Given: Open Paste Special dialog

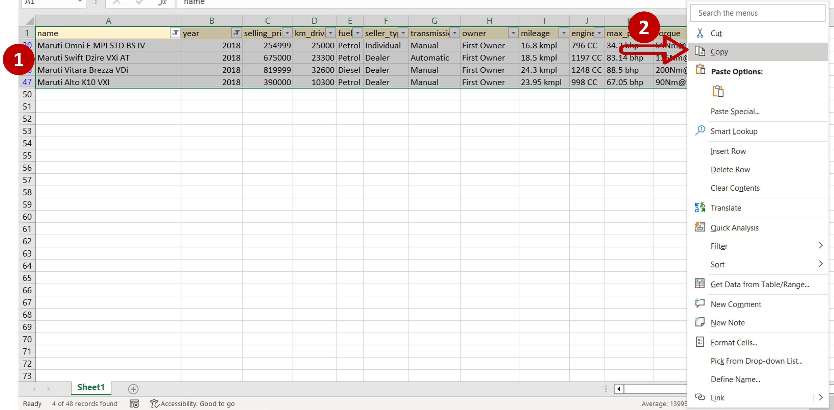Looking at the screenshot, I should point(735,112).
